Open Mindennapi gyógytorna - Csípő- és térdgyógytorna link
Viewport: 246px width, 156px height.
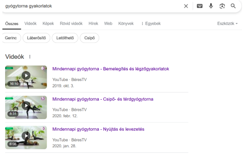tap(103, 99)
